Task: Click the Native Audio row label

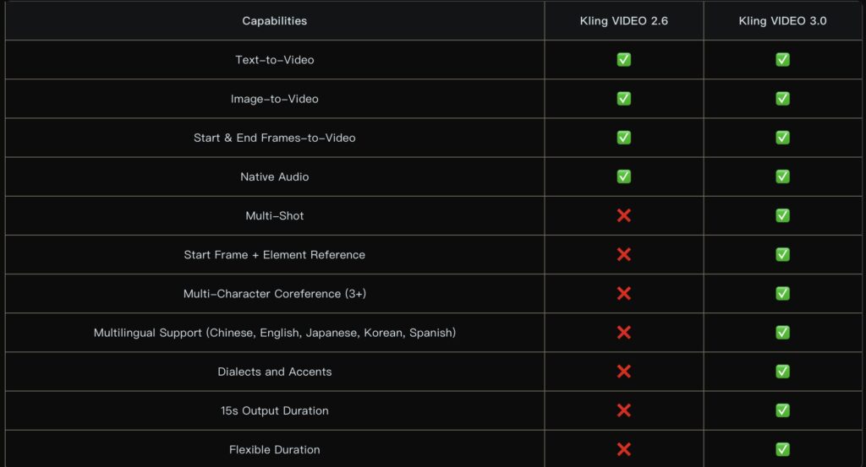Action: click(275, 176)
